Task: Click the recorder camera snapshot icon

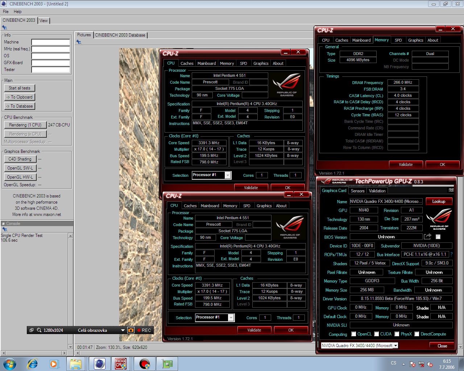Action: point(131,330)
